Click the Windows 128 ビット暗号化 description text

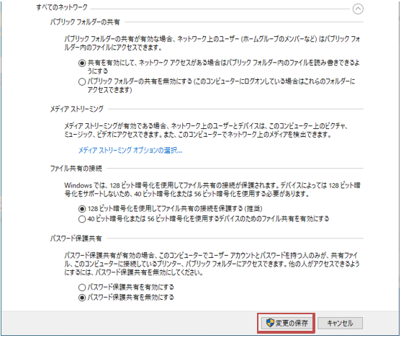pyautogui.click(x=212, y=190)
